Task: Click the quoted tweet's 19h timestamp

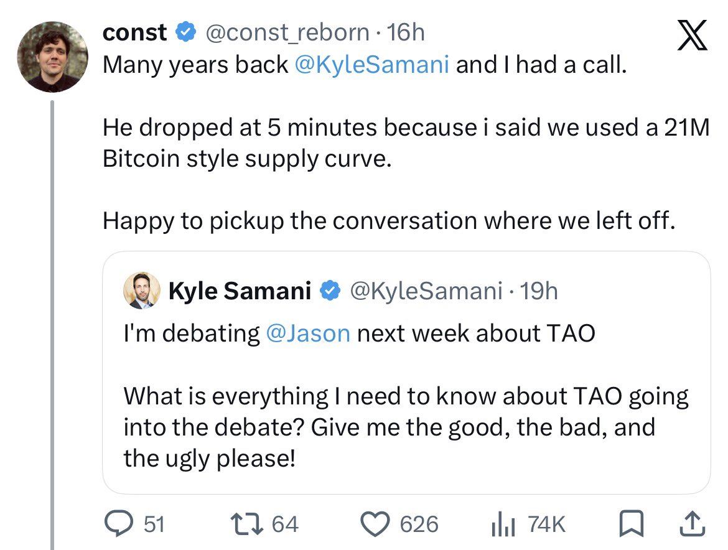Action: point(539,290)
